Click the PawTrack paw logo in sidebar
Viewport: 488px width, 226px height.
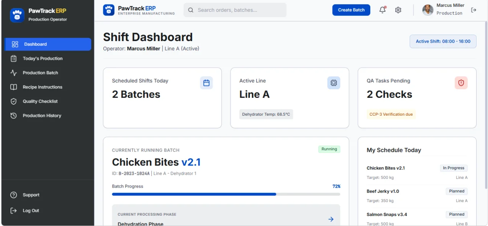[x=17, y=15]
